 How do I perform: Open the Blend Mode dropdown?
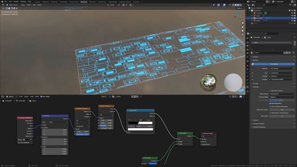coord(282,94)
